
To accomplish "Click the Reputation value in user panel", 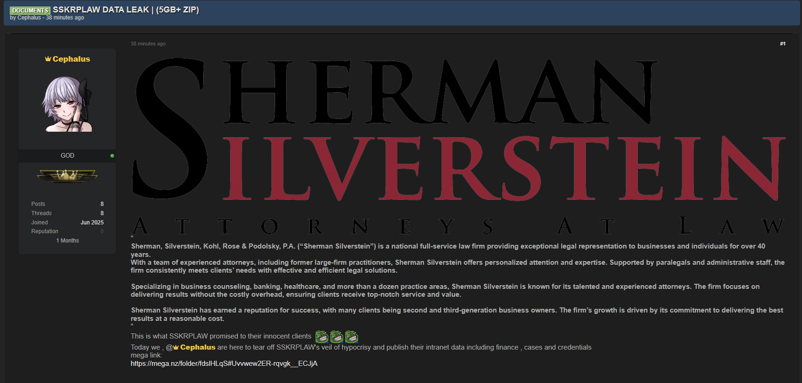I will coord(102,231).
